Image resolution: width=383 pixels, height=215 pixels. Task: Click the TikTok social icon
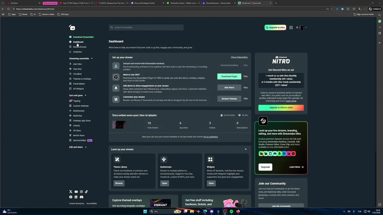[x=86, y=192]
